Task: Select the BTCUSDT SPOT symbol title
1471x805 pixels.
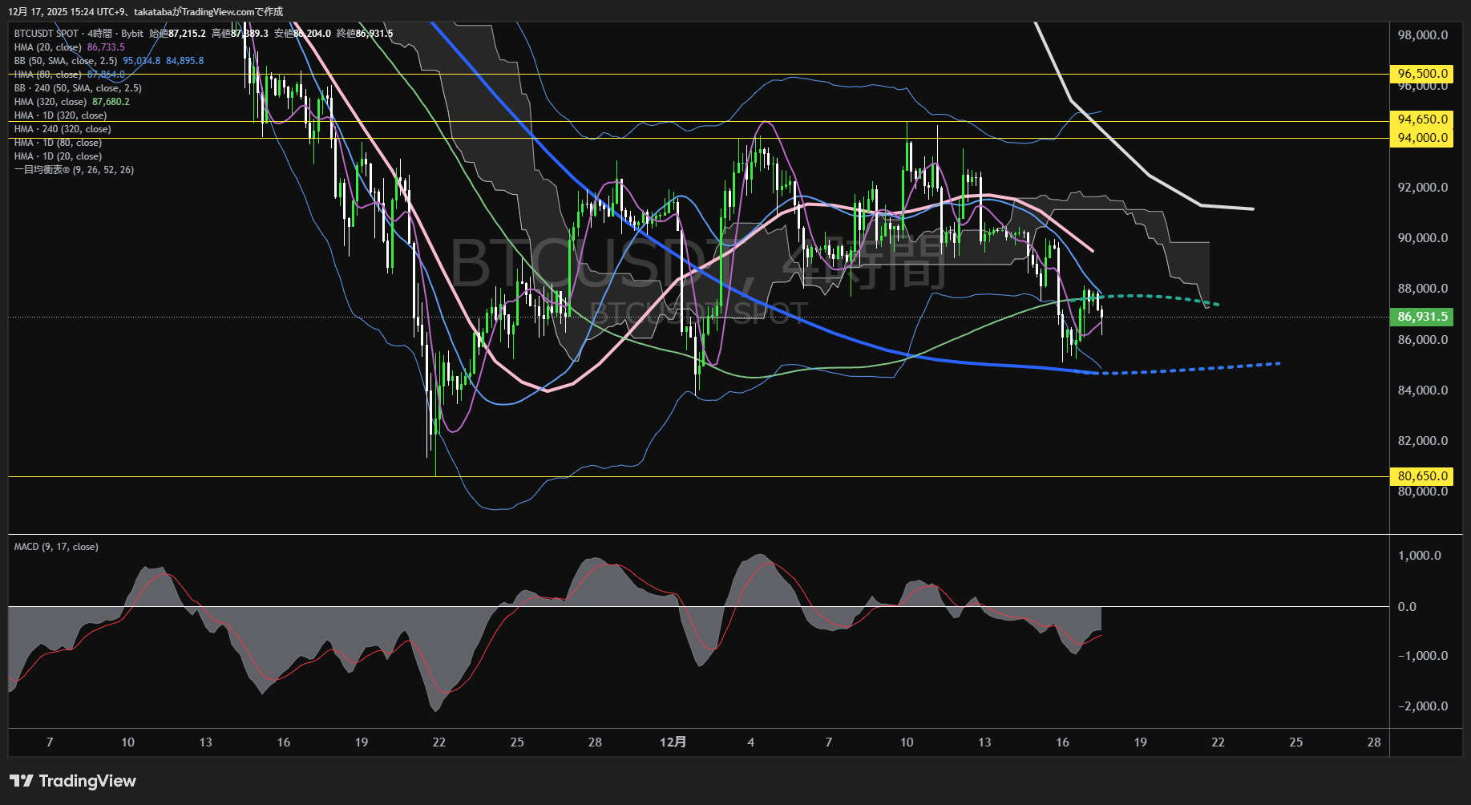Action: click(46, 34)
